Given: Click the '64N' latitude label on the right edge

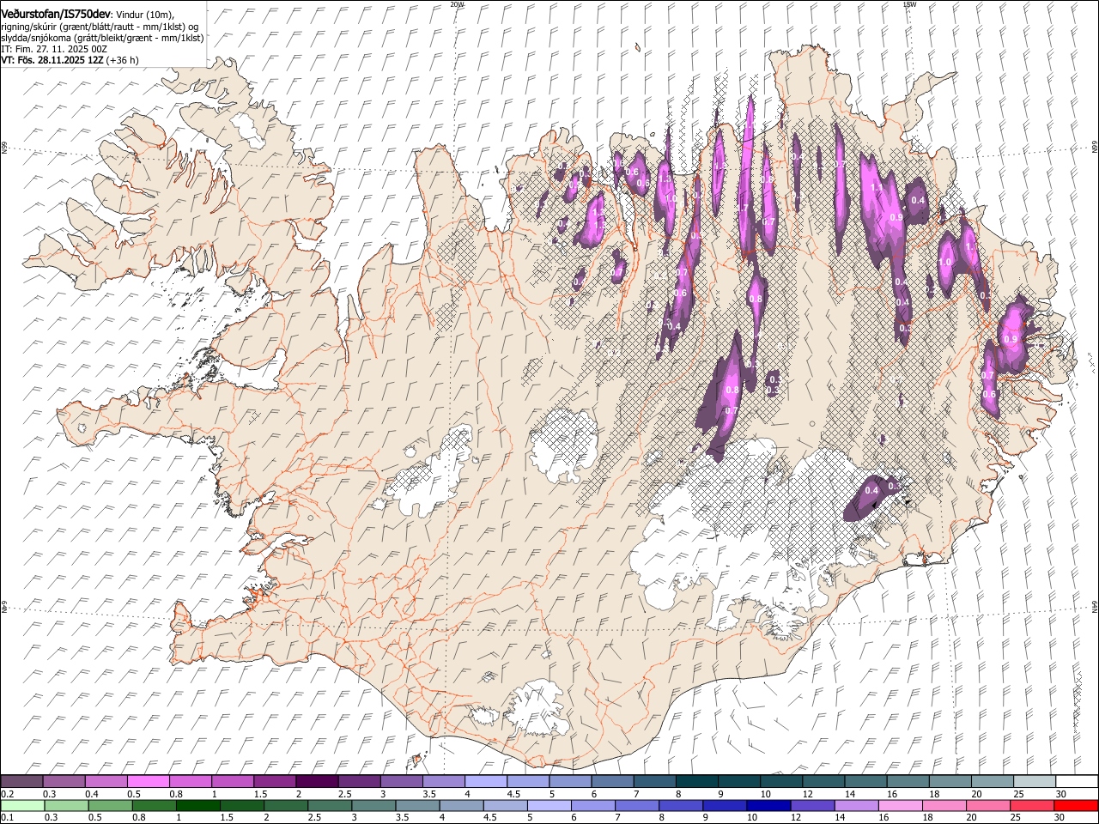Looking at the screenshot, I should click(1094, 606).
